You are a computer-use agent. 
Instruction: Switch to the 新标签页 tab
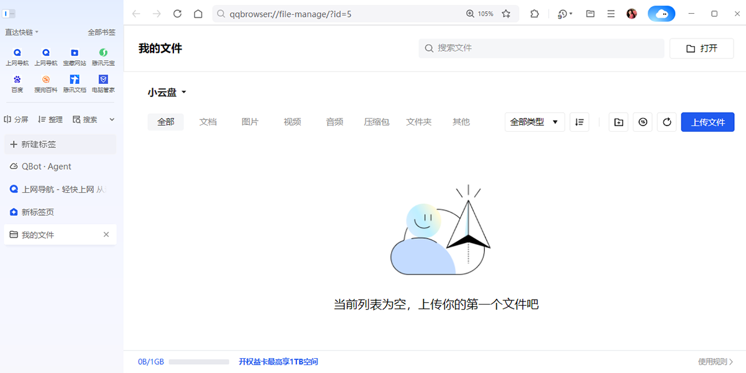(60, 212)
